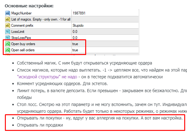This screenshot has height=137, width=187.
Task: Select the Comment prefix parameter name
Action: tap(22, 25)
